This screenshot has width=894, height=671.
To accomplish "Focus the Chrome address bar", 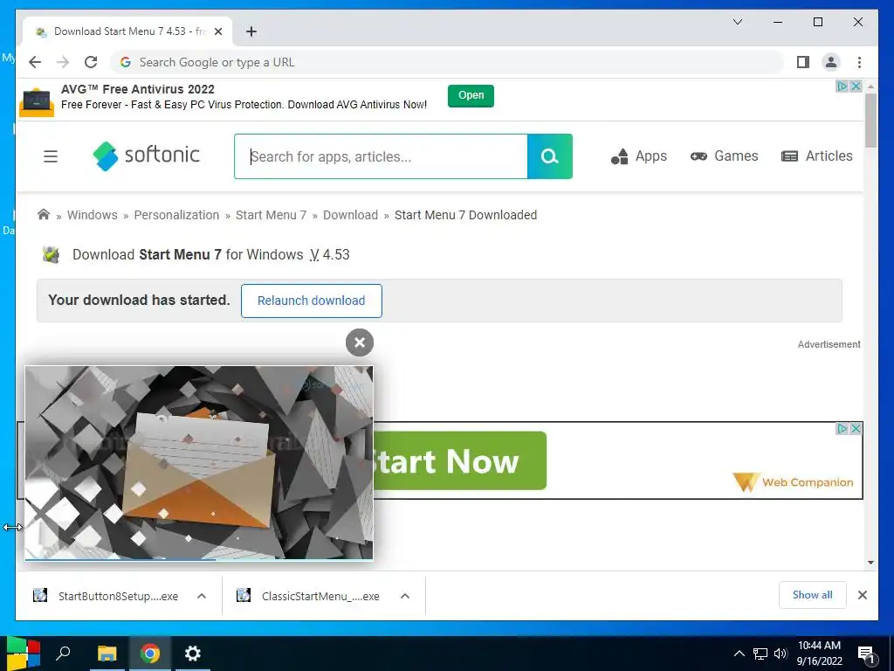I will click(447, 62).
